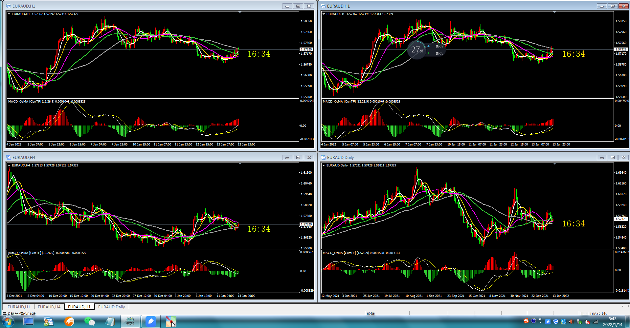The height and width of the screenshot is (328, 630).
Task: Open the volume speaker tray icon
Action: (571, 322)
